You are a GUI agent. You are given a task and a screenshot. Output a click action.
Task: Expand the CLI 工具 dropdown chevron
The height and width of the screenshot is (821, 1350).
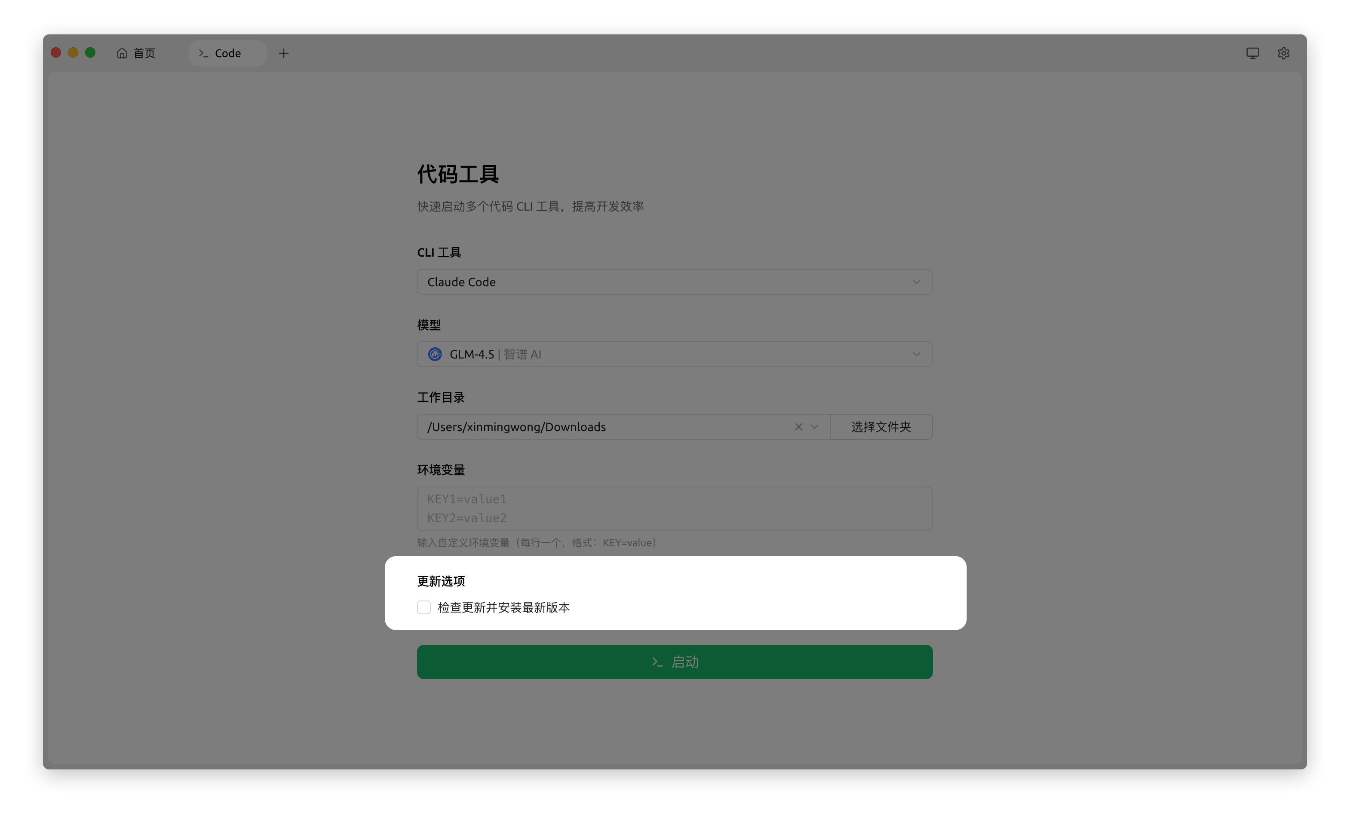(x=916, y=282)
